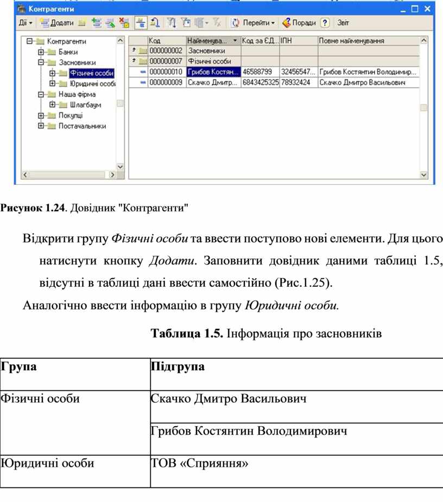Edit the current element via pencil icon
The image size is (443, 502).
pyautogui.click(x=111, y=23)
